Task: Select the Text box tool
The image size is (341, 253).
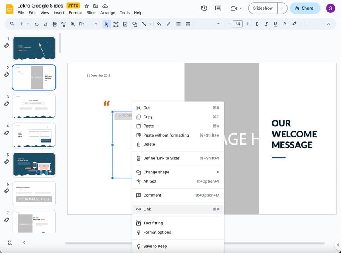Action: (x=116, y=24)
